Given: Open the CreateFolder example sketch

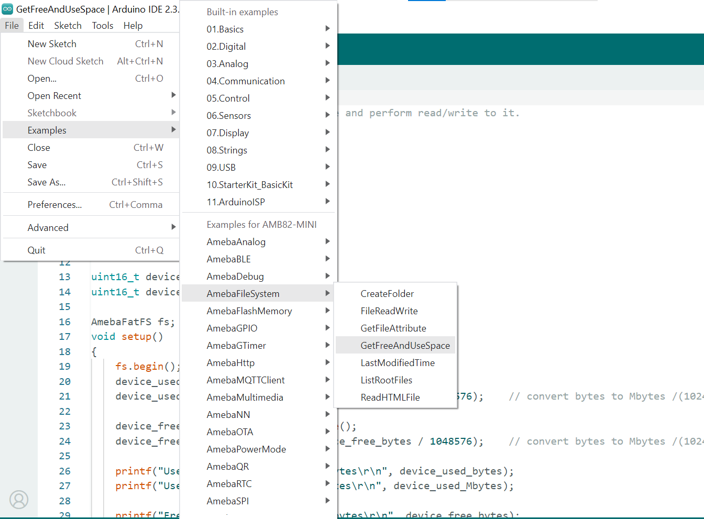Looking at the screenshot, I should click(387, 294).
